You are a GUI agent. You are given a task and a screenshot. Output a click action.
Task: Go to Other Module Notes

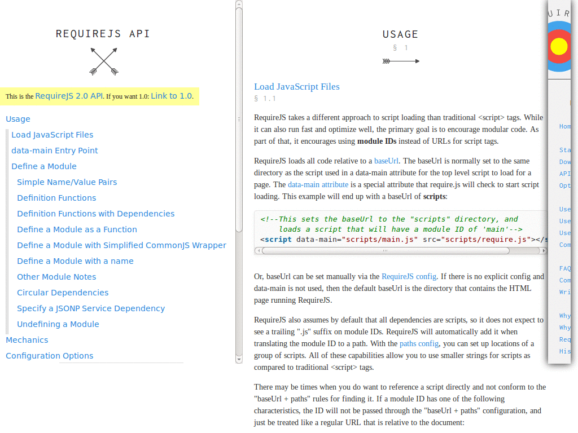[56, 277]
